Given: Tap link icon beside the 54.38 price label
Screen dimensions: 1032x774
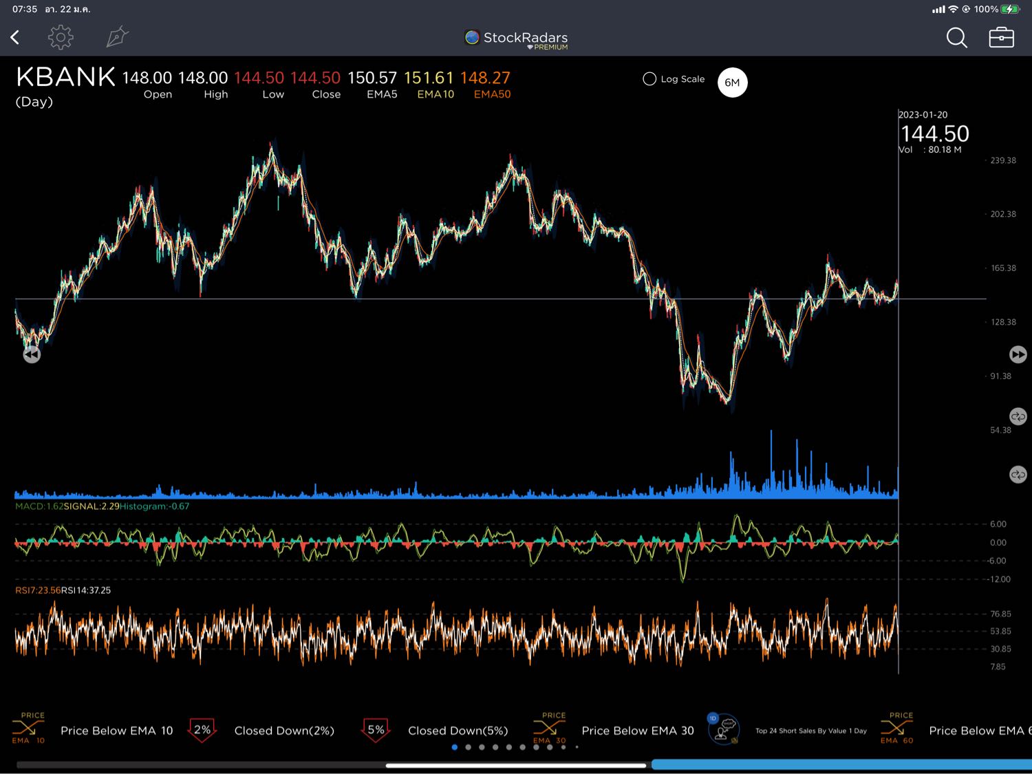Looking at the screenshot, I should tap(1018, 416).
